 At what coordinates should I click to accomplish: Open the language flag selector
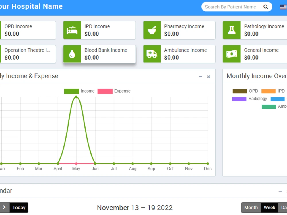[283, 7]
